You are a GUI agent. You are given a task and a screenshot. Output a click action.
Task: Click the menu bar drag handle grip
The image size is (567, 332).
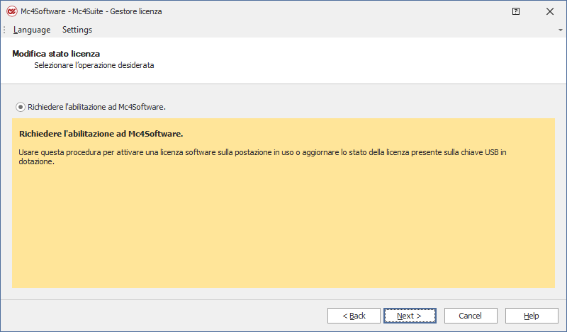pyautogui.click(x=4, y=30)
